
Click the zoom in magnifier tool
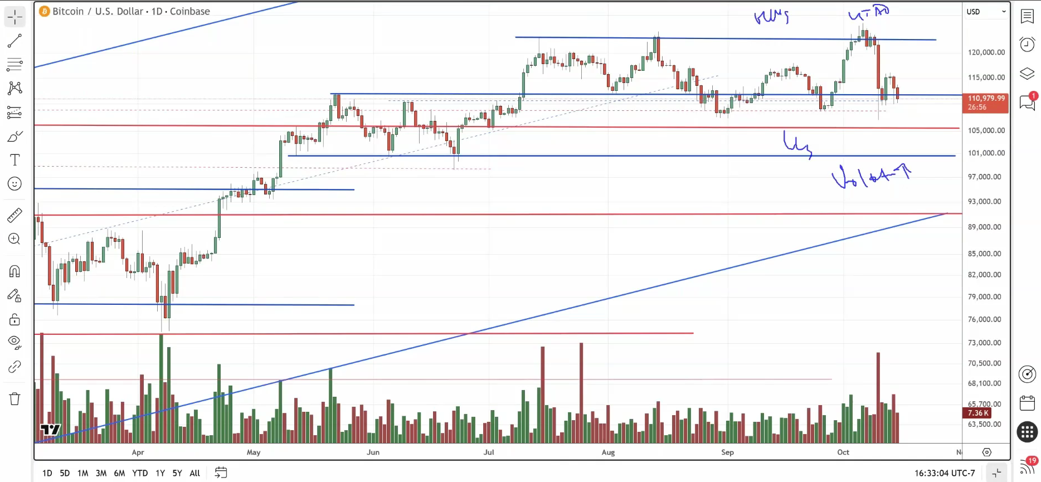coord(14,239)
